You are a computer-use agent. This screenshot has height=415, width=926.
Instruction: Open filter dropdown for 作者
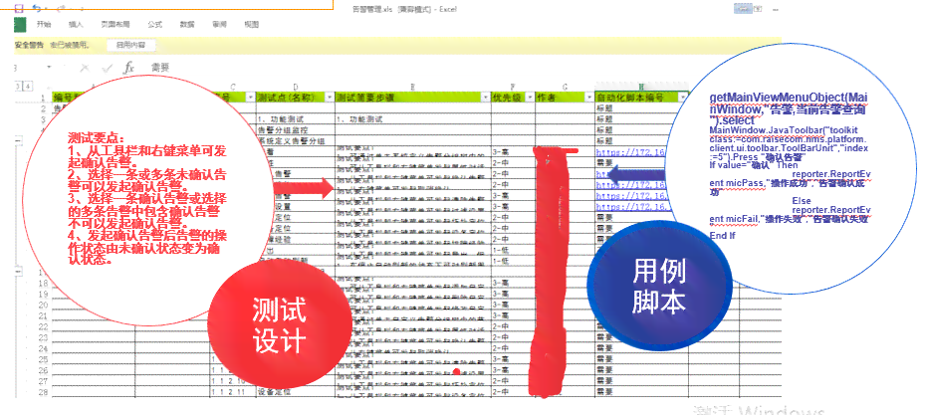coord(588,98)
